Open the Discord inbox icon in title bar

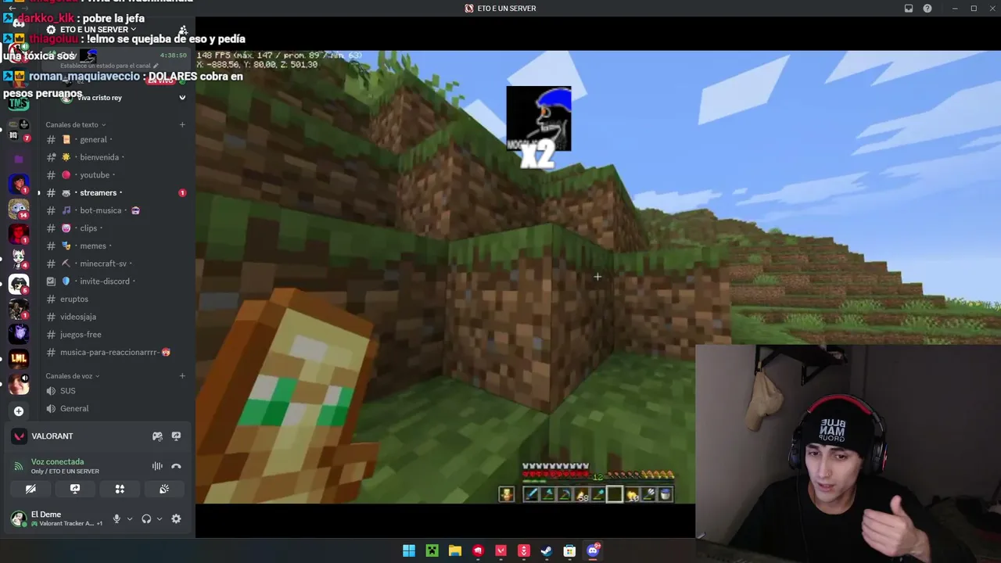pos(909,9)
